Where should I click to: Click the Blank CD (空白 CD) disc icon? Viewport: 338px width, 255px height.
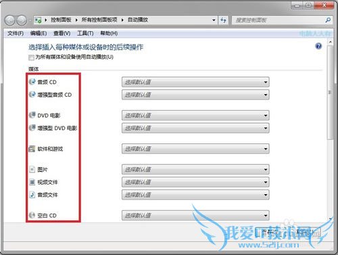point(32,215)
